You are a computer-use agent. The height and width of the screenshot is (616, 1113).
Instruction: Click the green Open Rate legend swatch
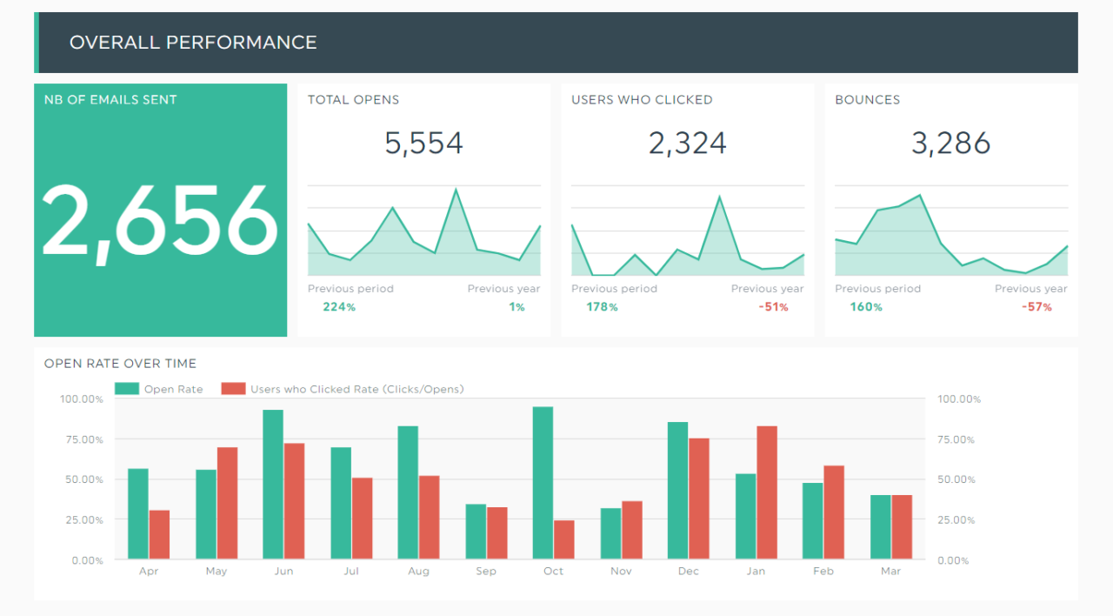tap(126, 389)
